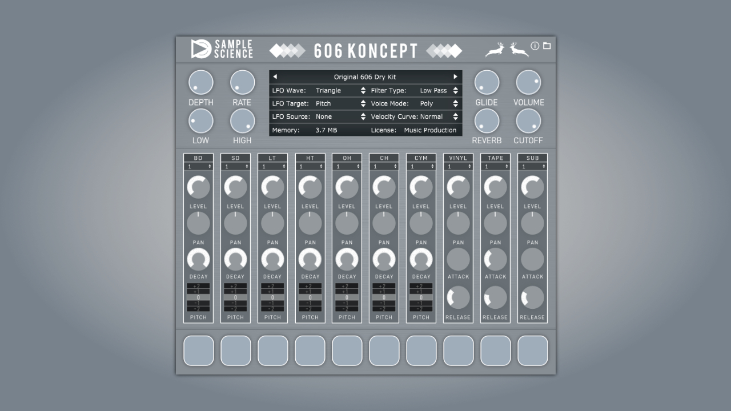Load next preset with the right arrow
The width and height of the screenshot is (731, 411).
455,76
